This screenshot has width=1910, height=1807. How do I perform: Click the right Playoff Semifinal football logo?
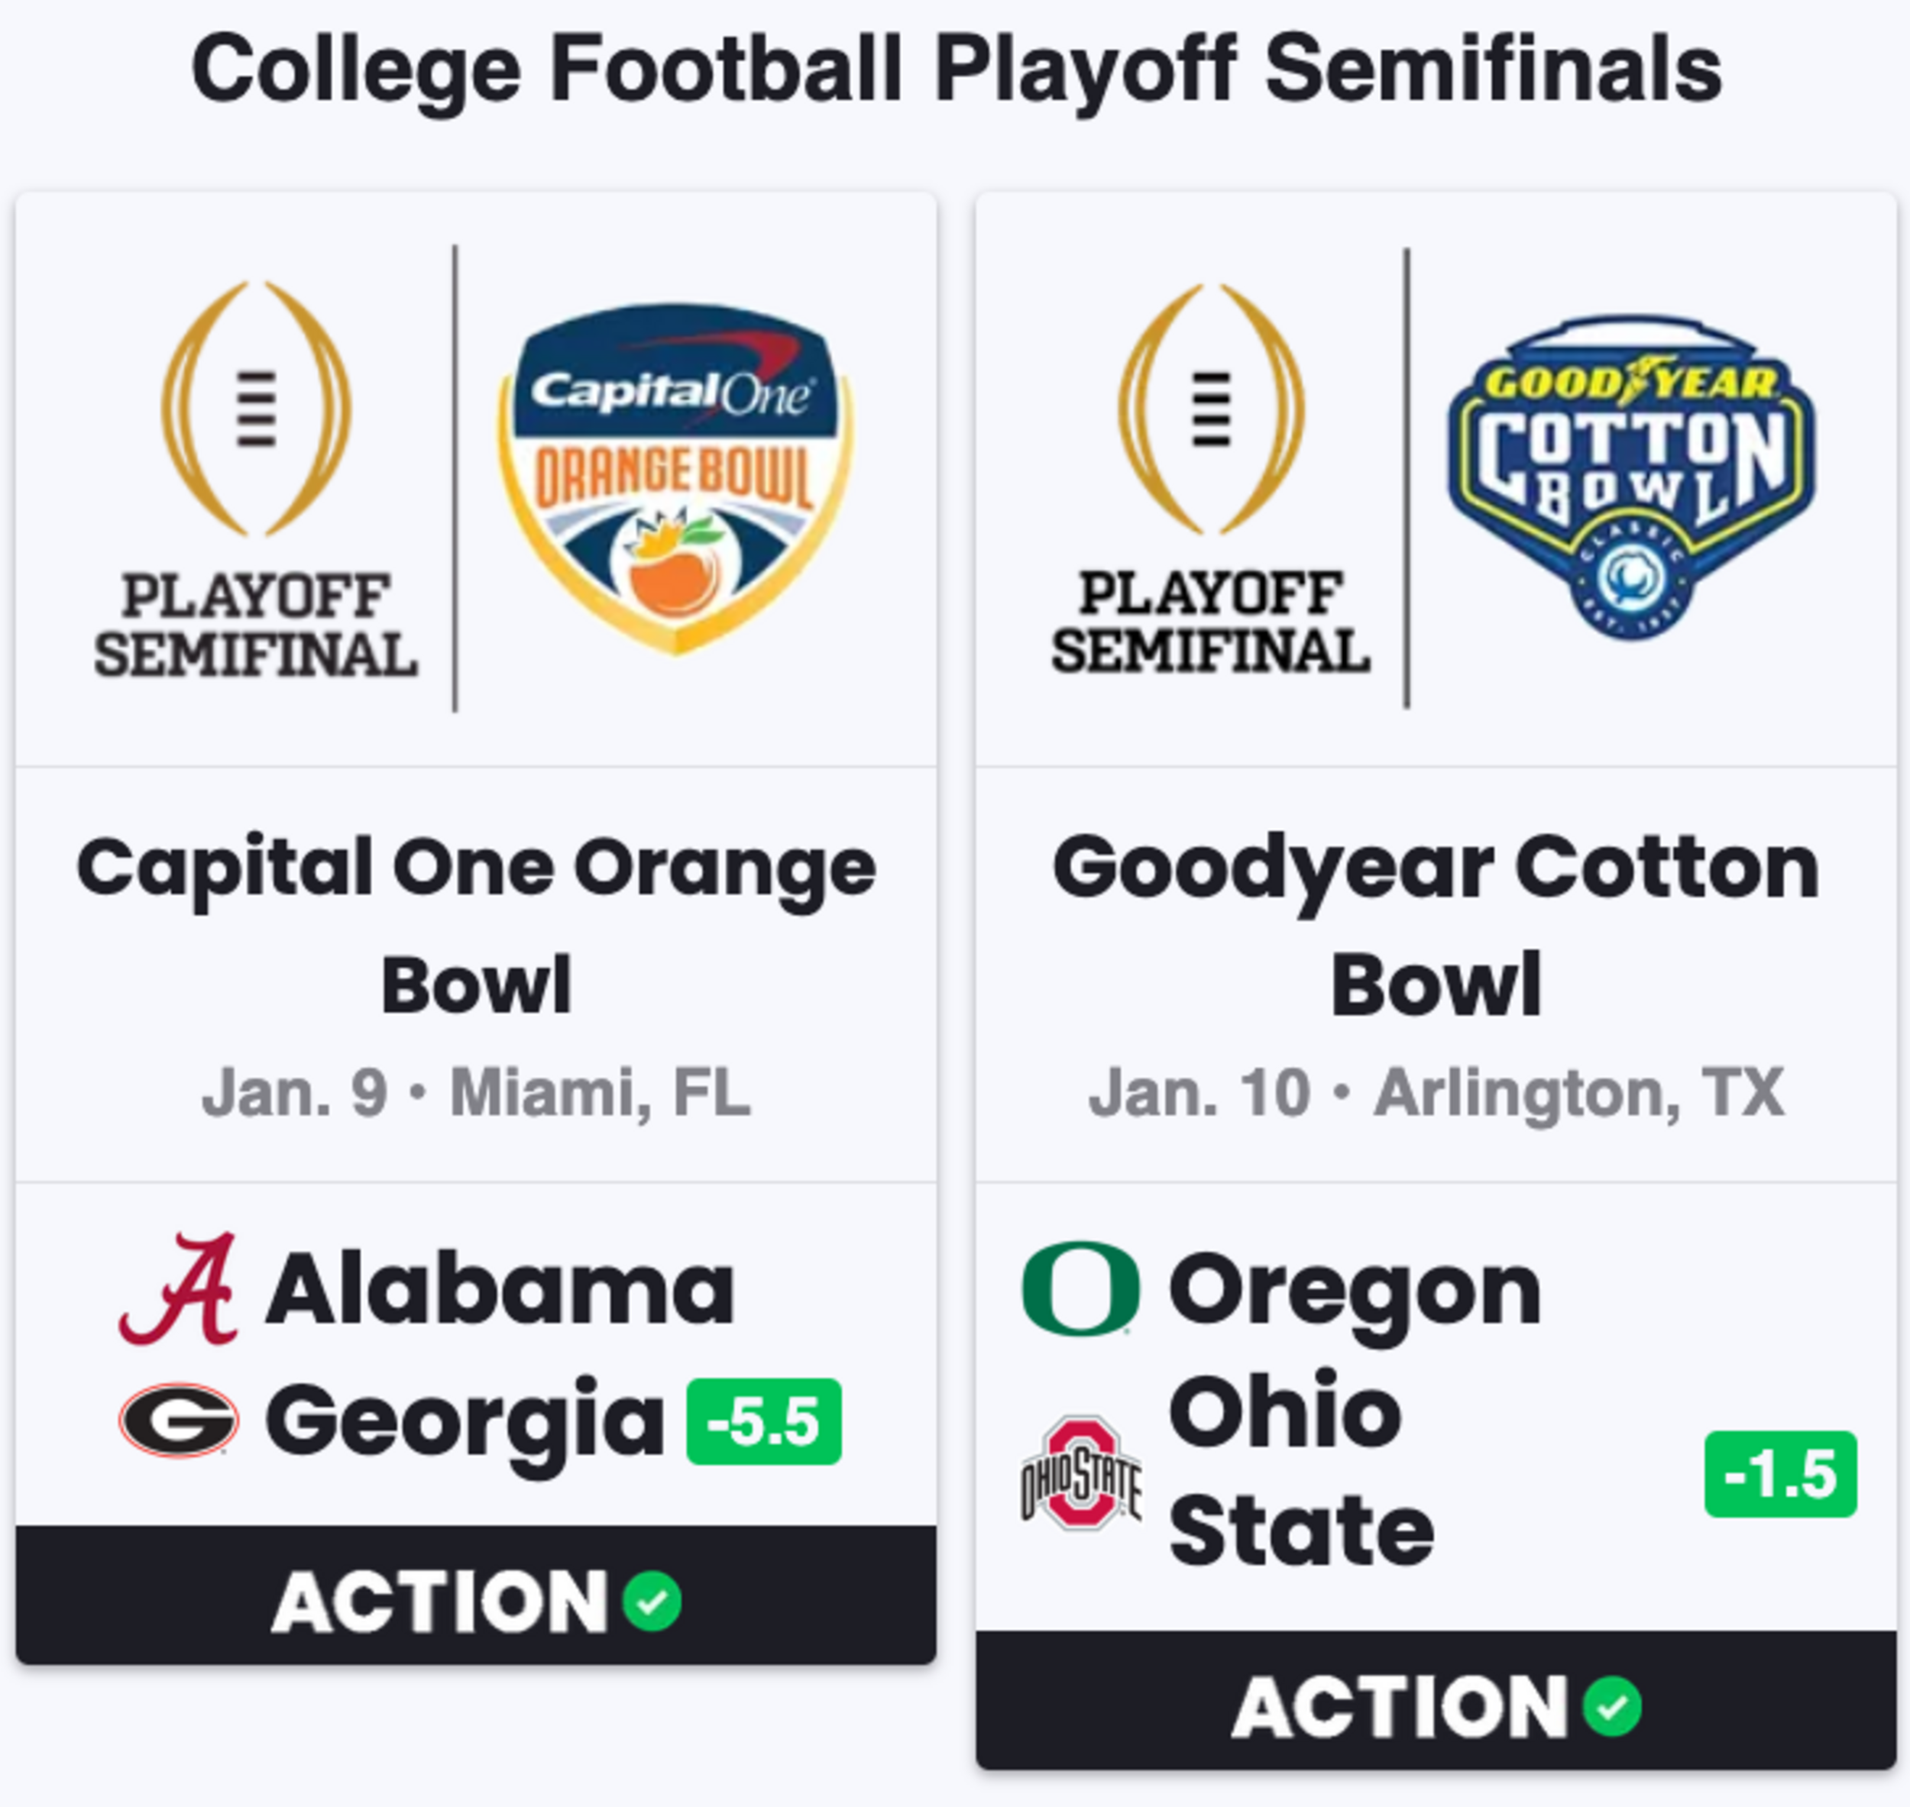(x=1212, y=478)
